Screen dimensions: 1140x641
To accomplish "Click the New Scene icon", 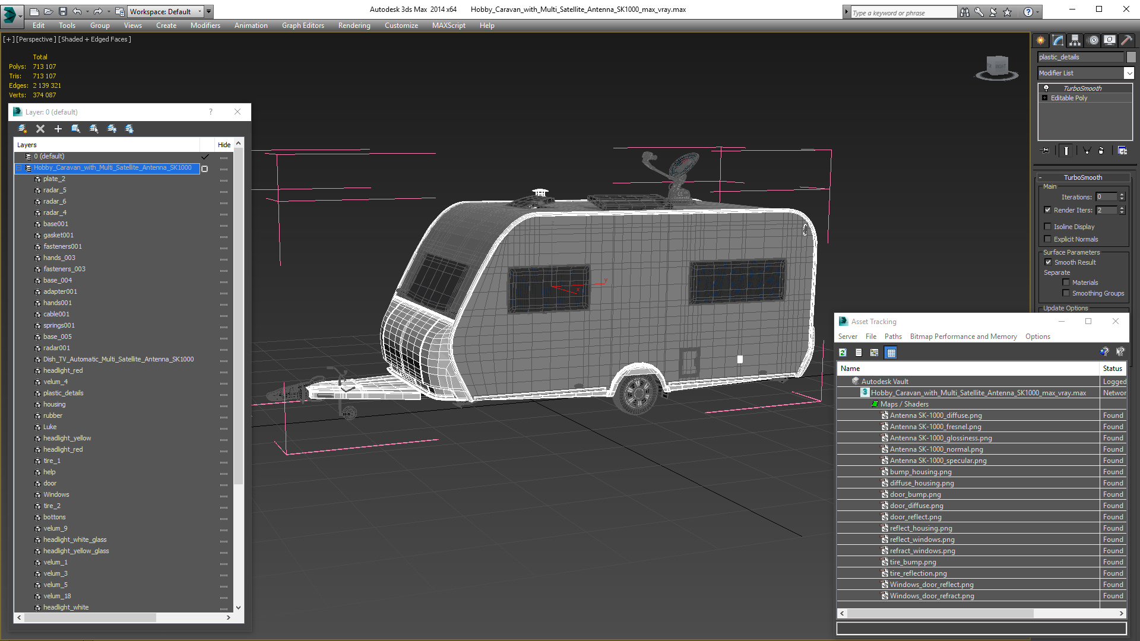I will click(x=34, y=11).
